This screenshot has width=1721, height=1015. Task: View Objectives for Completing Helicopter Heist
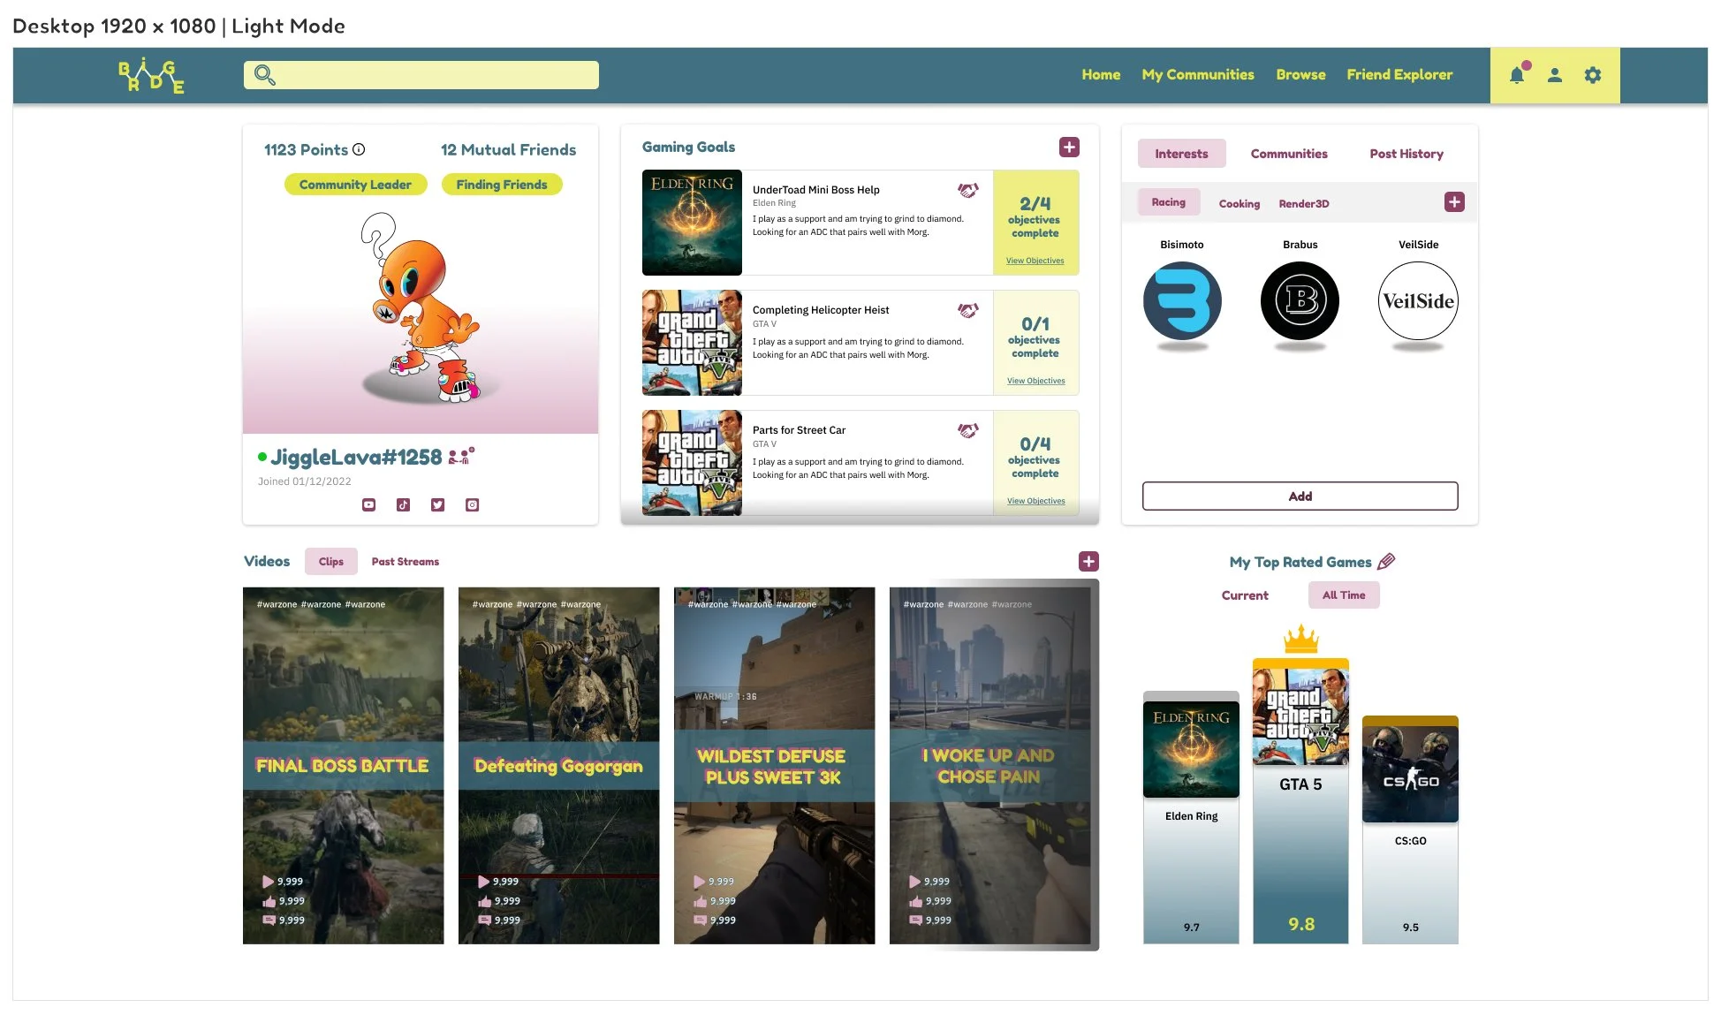tap(1035, 381)
